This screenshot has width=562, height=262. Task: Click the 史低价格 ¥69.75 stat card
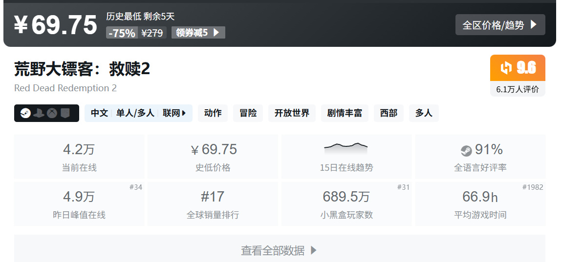(213, 157)
